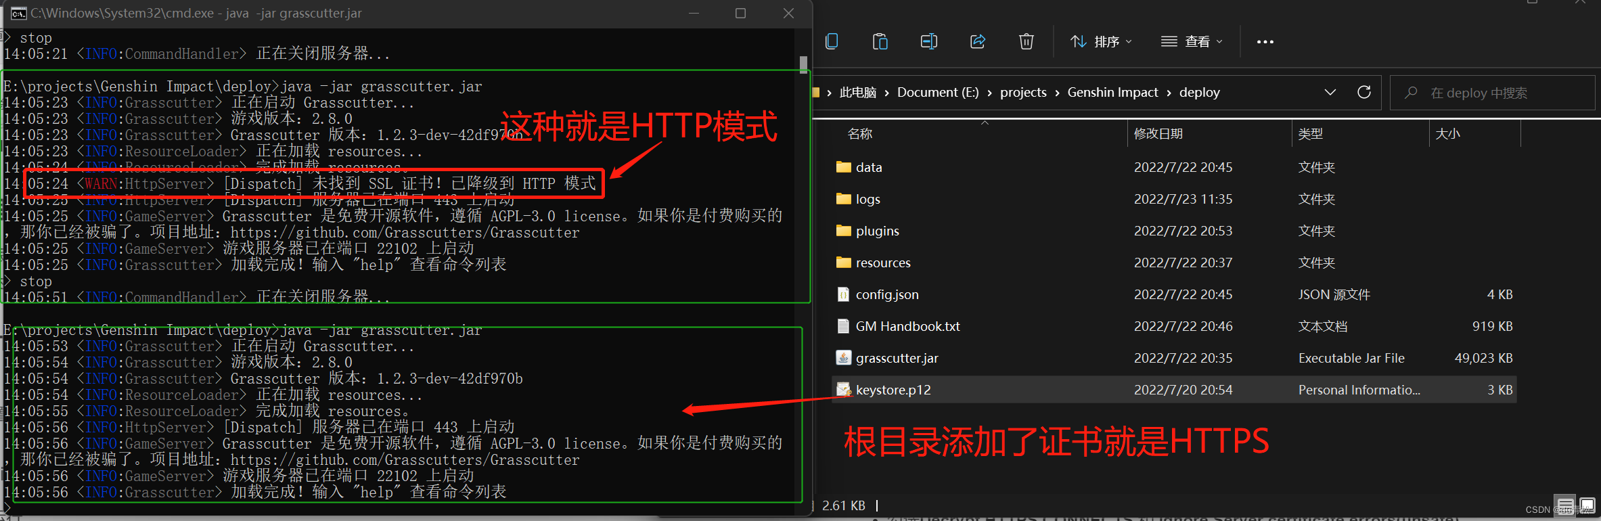Click the Personal Informatio... type cell
1601x521 pixels.
1359,390
